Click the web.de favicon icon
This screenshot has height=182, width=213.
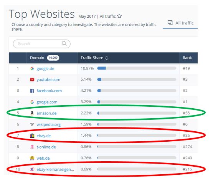[32, 158]
